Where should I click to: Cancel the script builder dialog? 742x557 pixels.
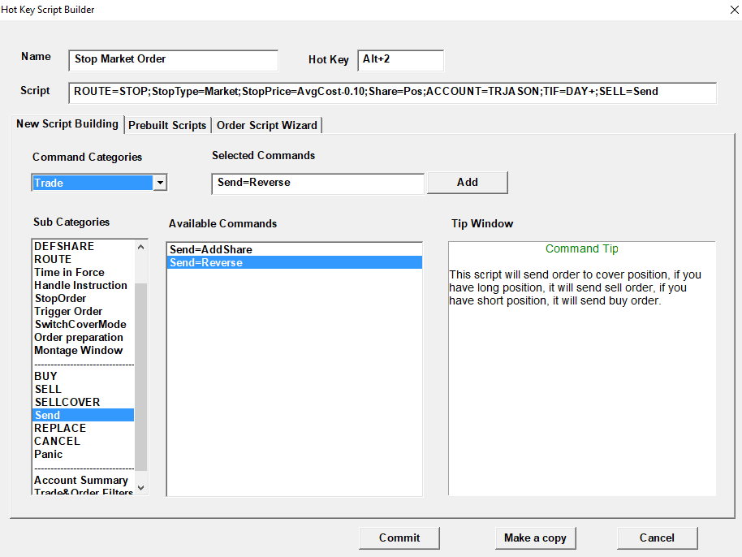pos(657,538)
